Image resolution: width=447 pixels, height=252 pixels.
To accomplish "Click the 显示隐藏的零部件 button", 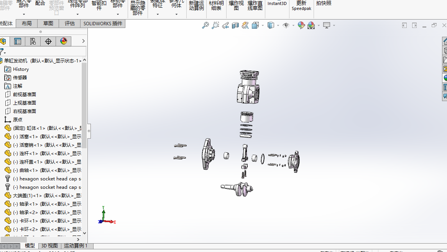I will [x=138, y=8].
